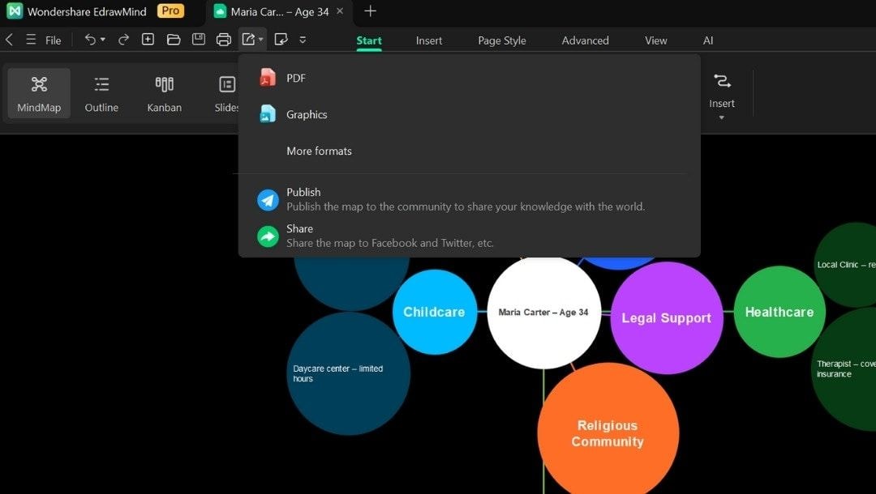Click the blue Graphics image icon
The width and height of the screenshot is (876, 494).
tap(268, 113)
